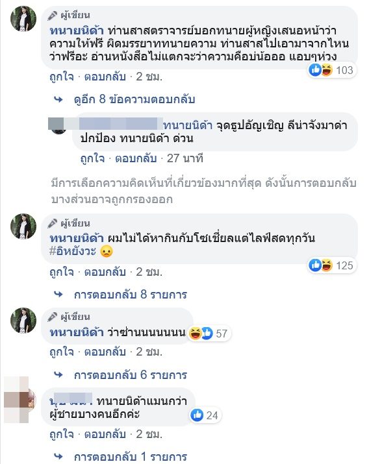Click the reply arrow icon beside ดูอีก 8 ข้อความตอบกลับ
This screenshot has width=382, height=464.
click(58, 100)
